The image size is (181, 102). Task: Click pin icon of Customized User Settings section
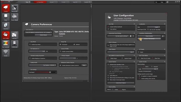pyautogui.click(x=134, y=33)
